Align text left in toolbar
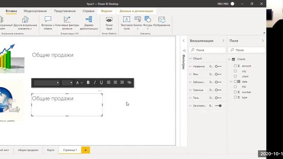Viewport: 283px width, 159px height. (109, 83)
